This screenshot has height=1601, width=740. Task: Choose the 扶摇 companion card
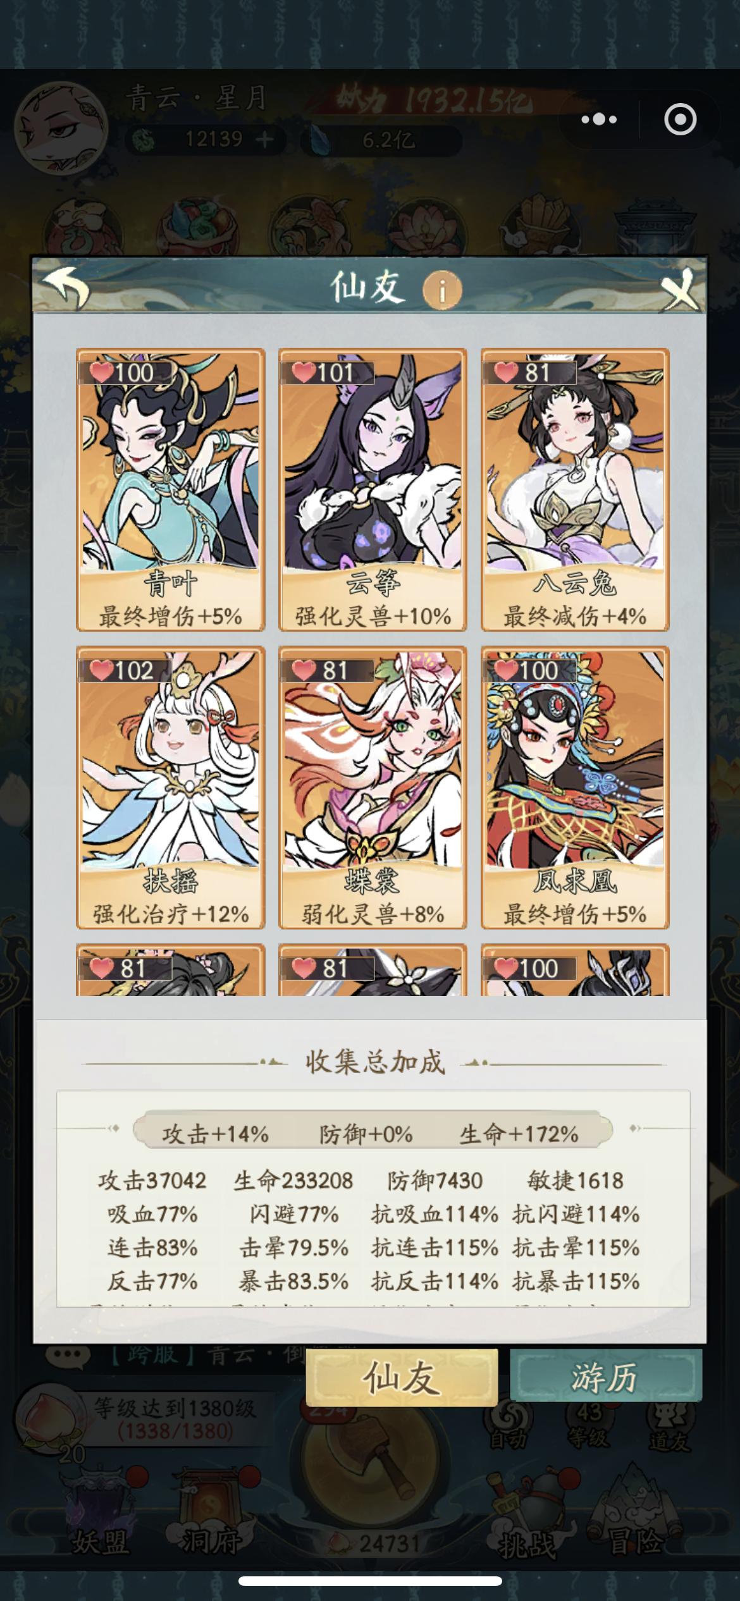tap(170, 787)
